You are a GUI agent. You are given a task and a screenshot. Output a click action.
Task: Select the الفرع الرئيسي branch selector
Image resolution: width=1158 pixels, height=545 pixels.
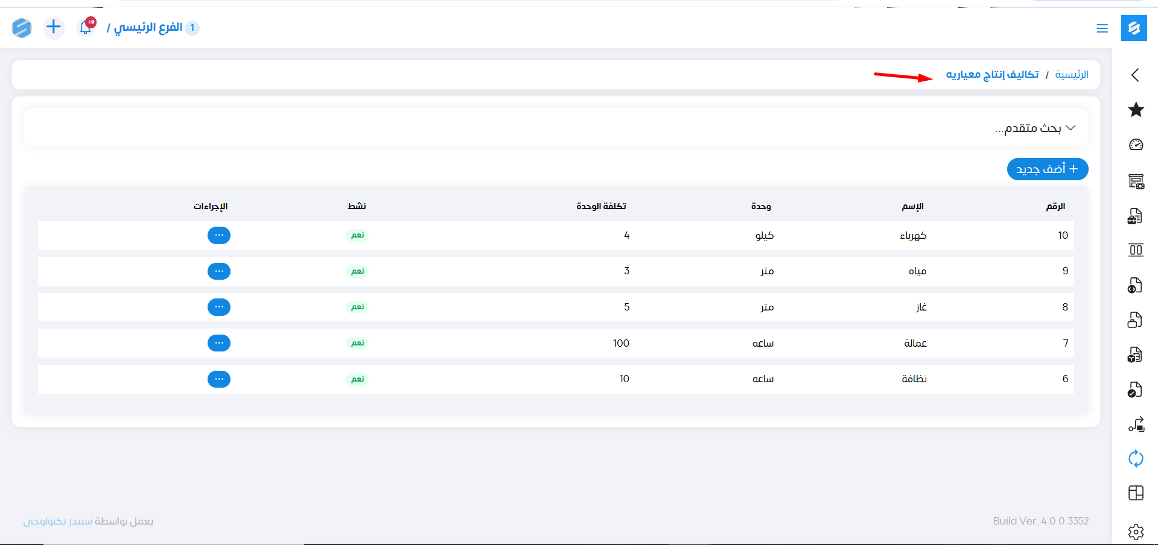tap(148, 28)
